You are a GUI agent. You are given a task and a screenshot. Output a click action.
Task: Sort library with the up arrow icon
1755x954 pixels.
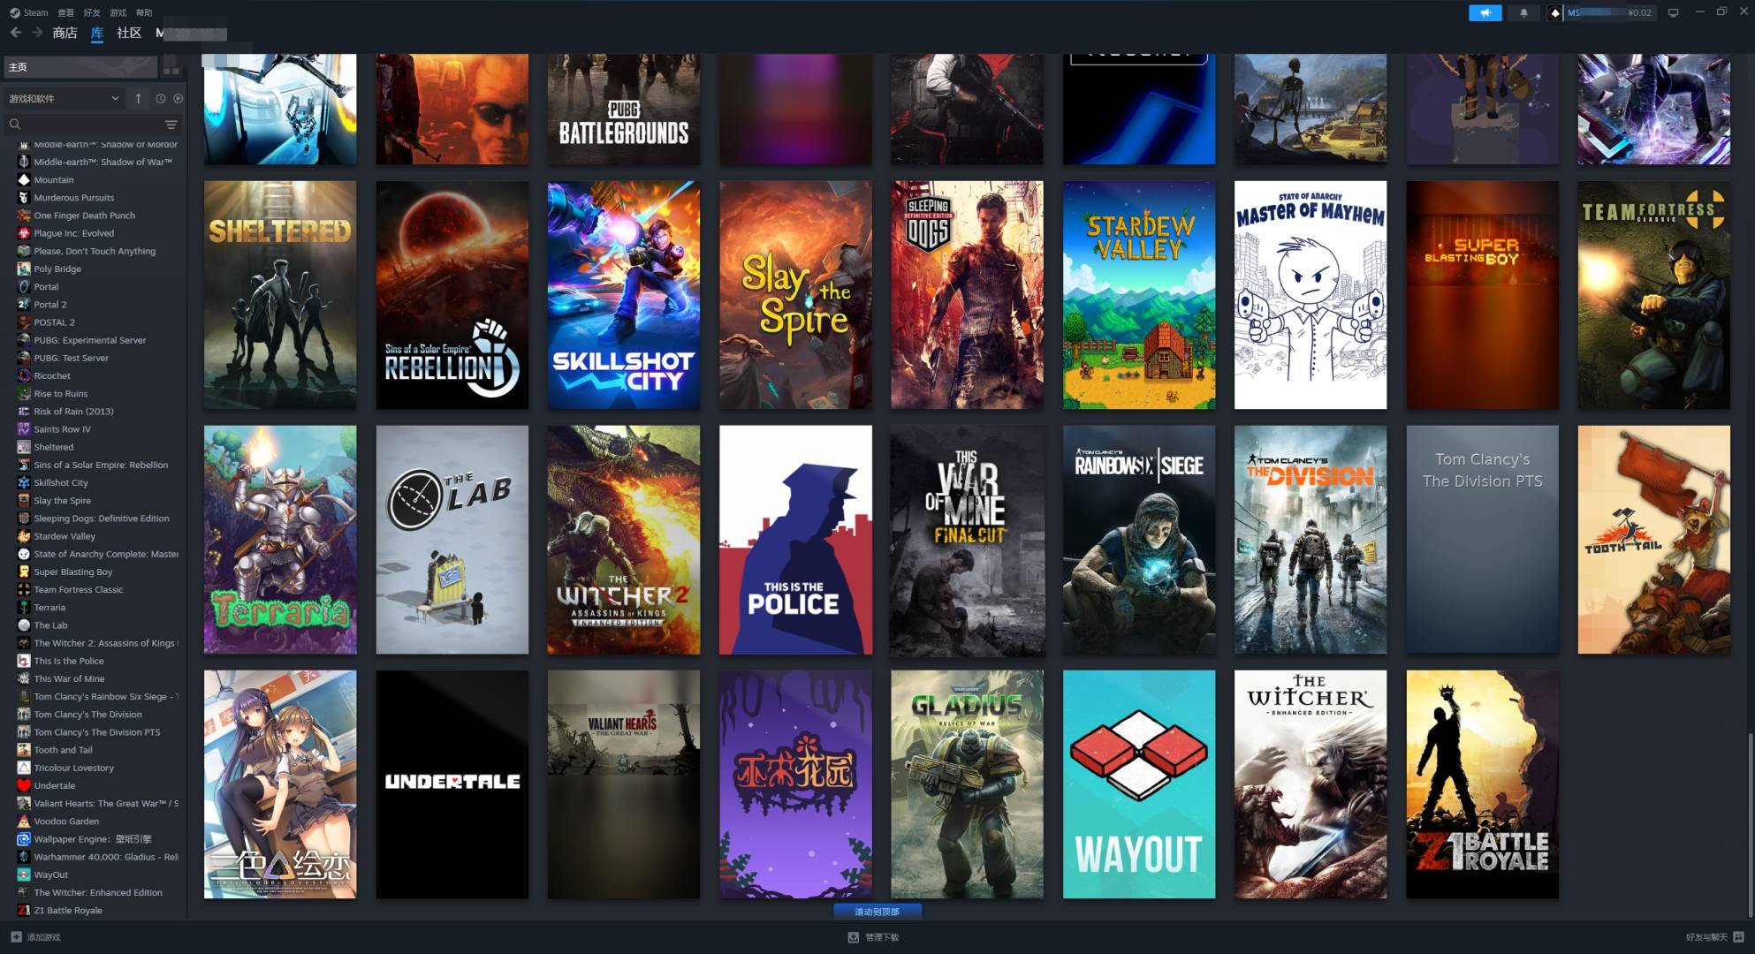pos(138,98)
